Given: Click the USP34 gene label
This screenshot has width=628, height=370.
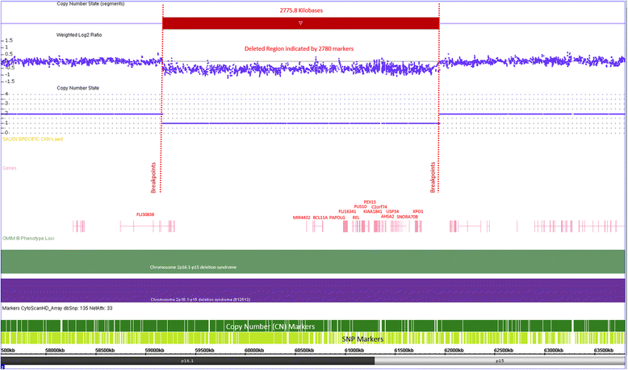Looking at the screenshot, I should [x=392, y=211].
